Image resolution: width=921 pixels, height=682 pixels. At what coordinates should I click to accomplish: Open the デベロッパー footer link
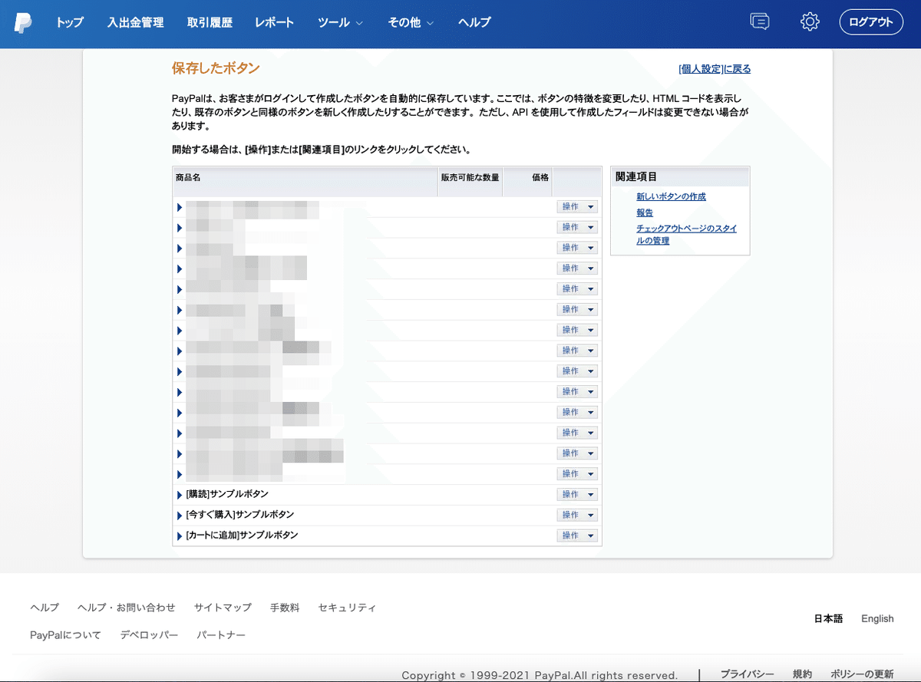(x=149, y=635)
